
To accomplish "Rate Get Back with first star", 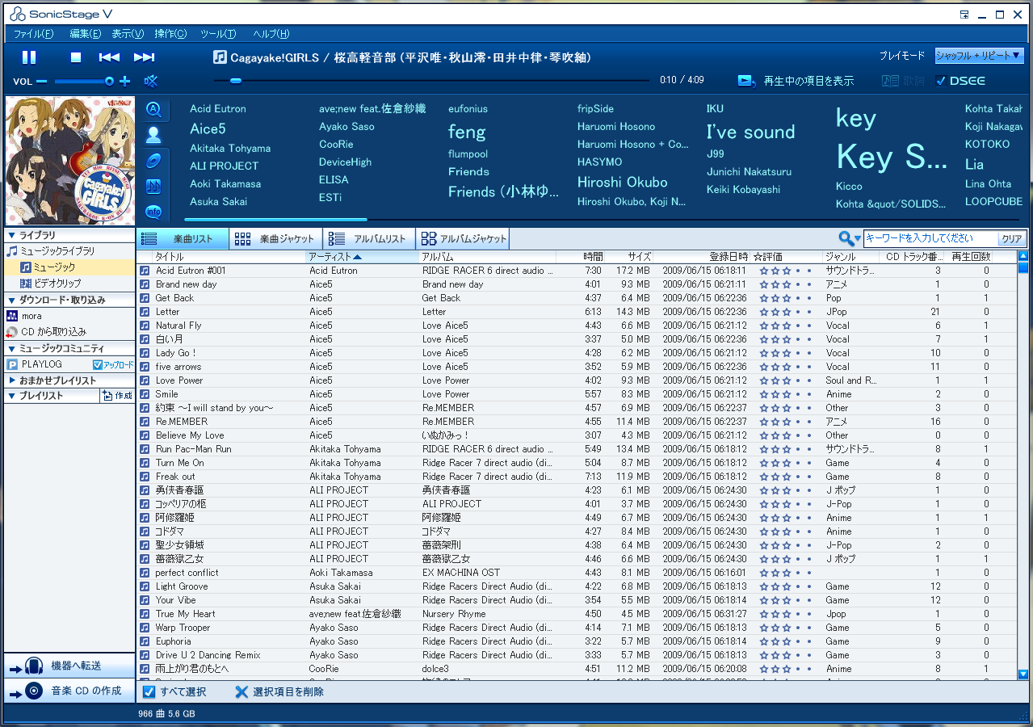I will pyautogui.click(x=764, y=298).
